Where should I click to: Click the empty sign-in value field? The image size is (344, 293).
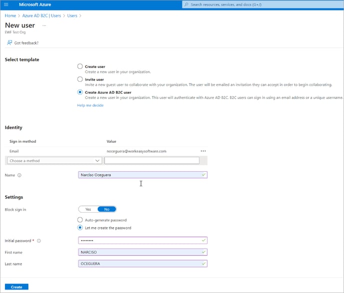tap(152, 161)
